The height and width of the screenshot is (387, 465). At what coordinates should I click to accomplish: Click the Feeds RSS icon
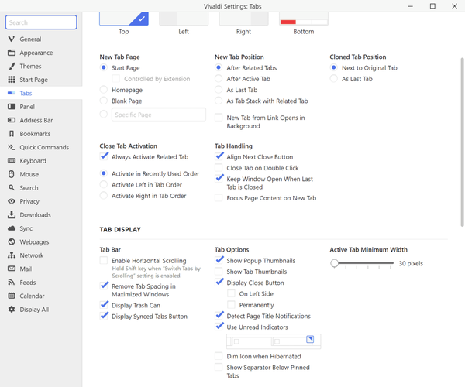click(x=12, y=283)
